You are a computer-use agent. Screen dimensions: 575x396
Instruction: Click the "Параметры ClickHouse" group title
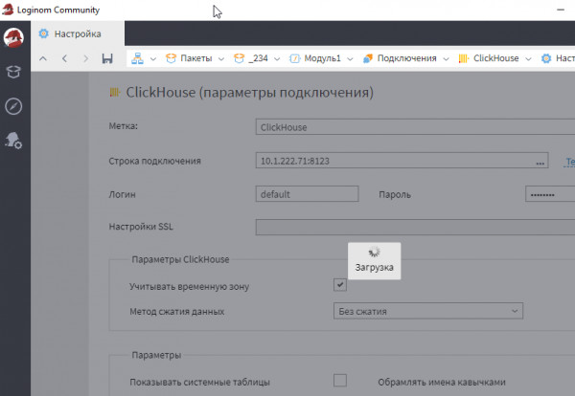tap(180, 259)
